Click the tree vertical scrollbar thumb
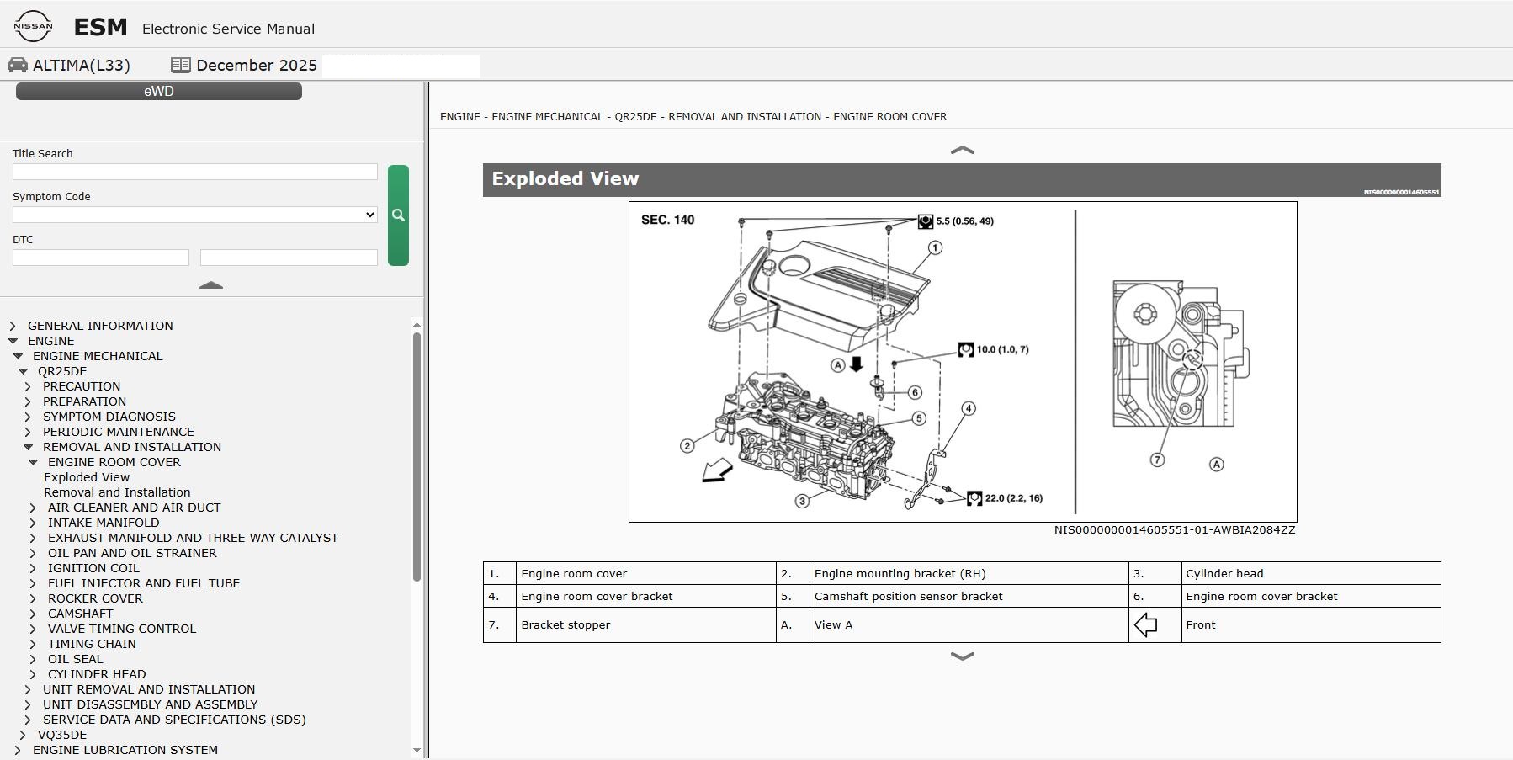The image size is (1513, 760). pos(417,457)
